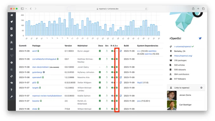This screenshot has height=121, width=215.
Task: Click the Src Linux icon in beastier row
Action: 107,101
